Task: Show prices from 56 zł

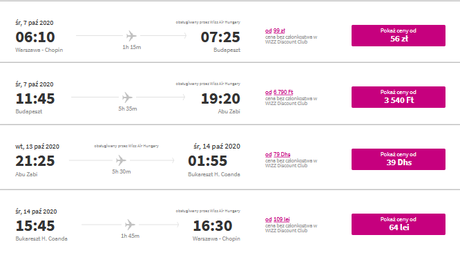Action: 399,35
